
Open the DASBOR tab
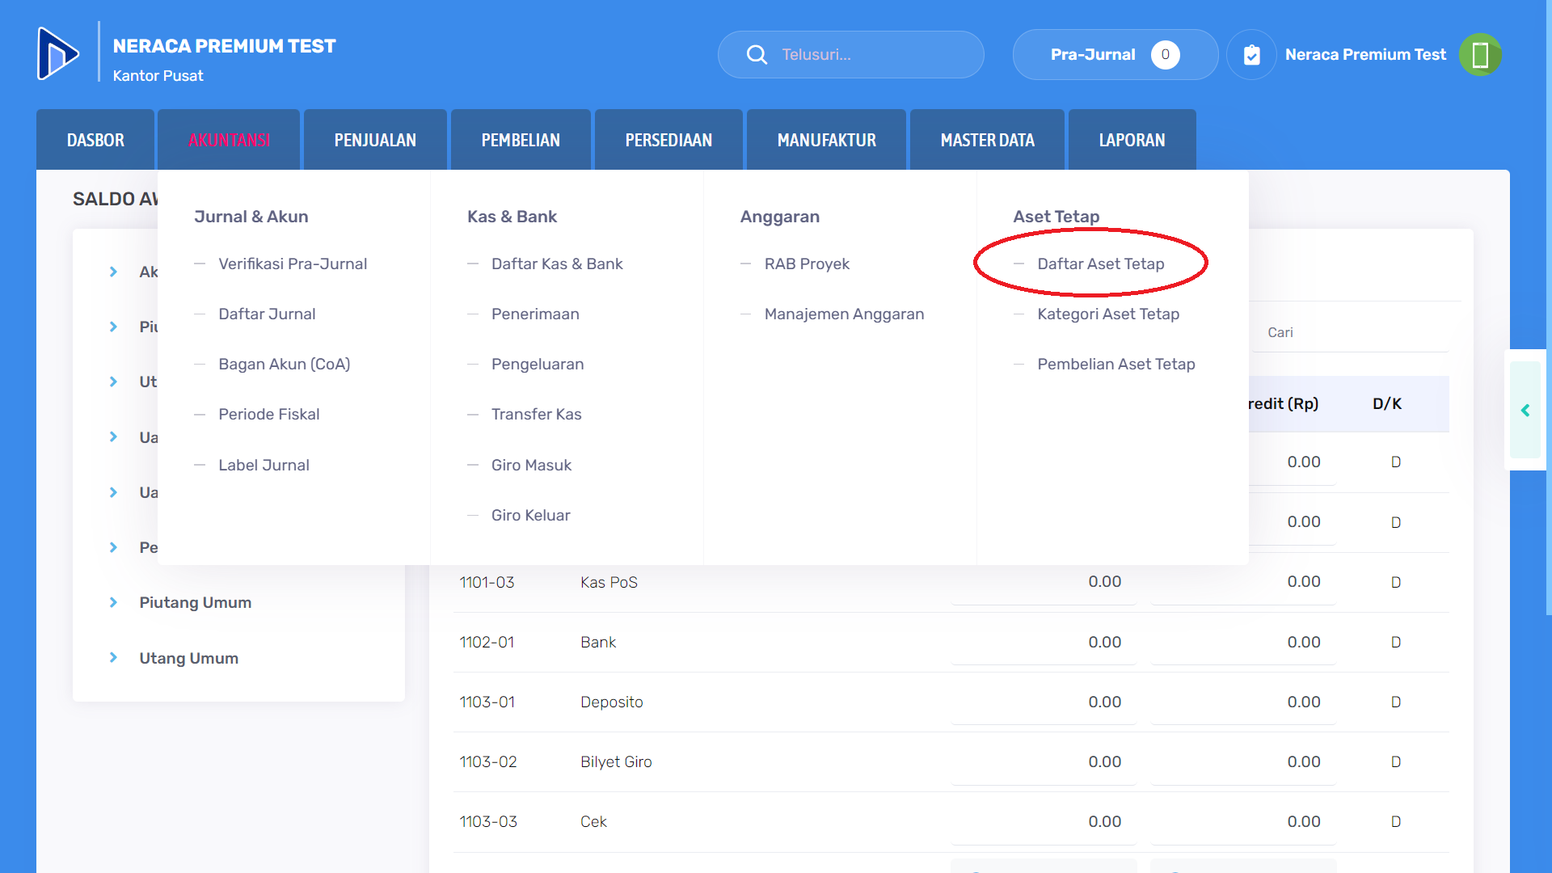[95, 140]
